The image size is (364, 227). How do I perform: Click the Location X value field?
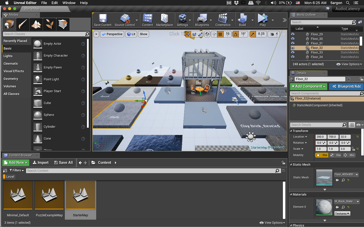(x=320, y=137)
